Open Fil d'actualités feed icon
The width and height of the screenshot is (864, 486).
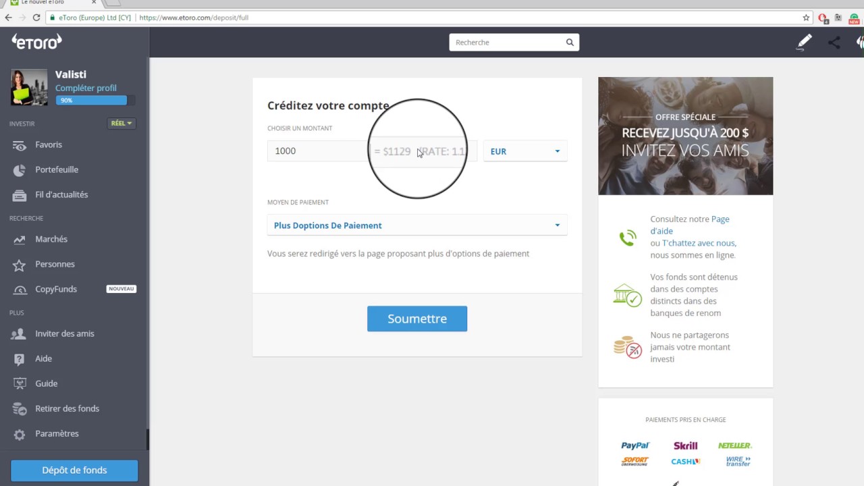click(20, 195)
